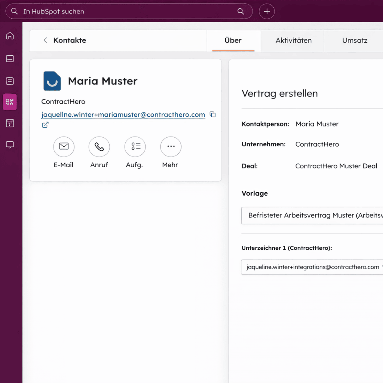Click the Maria Muster contact heading
Viewport: 383px width, 383px height.
103,81
